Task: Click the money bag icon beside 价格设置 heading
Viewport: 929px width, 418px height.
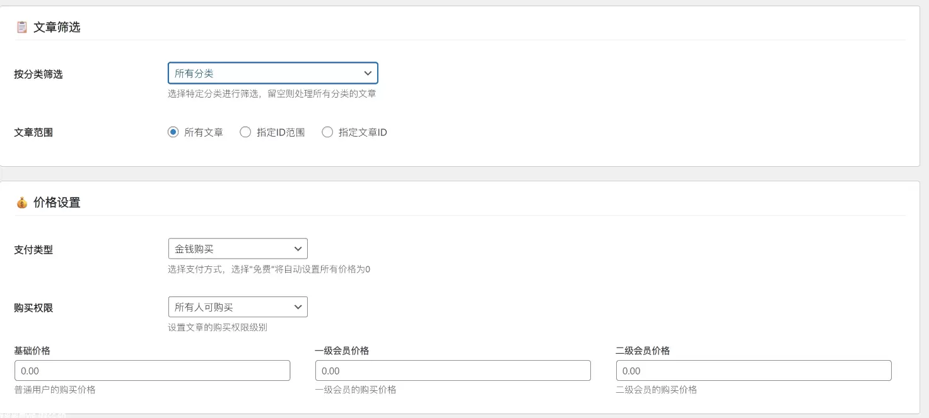Action: coord(22,202)
